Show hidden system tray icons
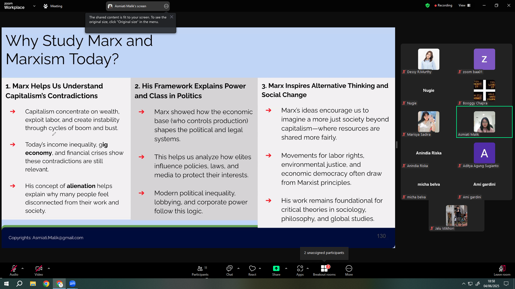This screenshot has height=289, width=515. pyautogui.click(x=464, y=284)
